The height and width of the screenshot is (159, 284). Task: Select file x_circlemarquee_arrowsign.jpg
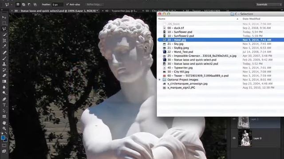(187, 83)
